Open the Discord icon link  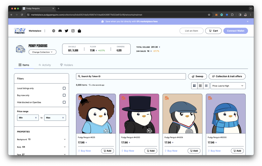[60, 31]
